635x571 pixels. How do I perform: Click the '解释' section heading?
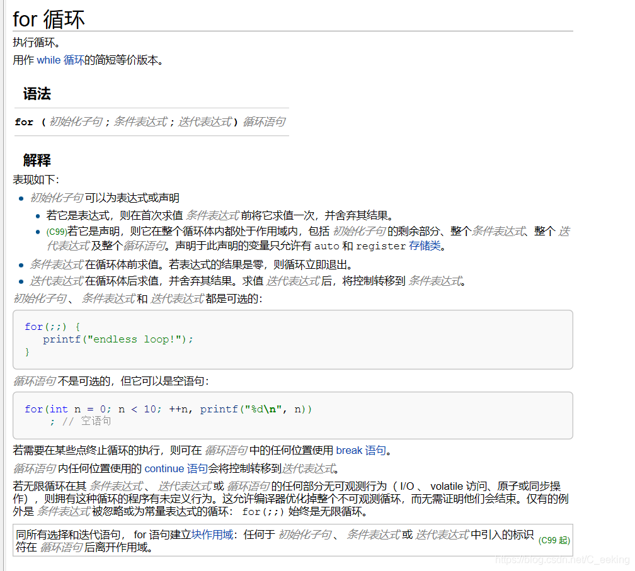click(x=37, y=161)
